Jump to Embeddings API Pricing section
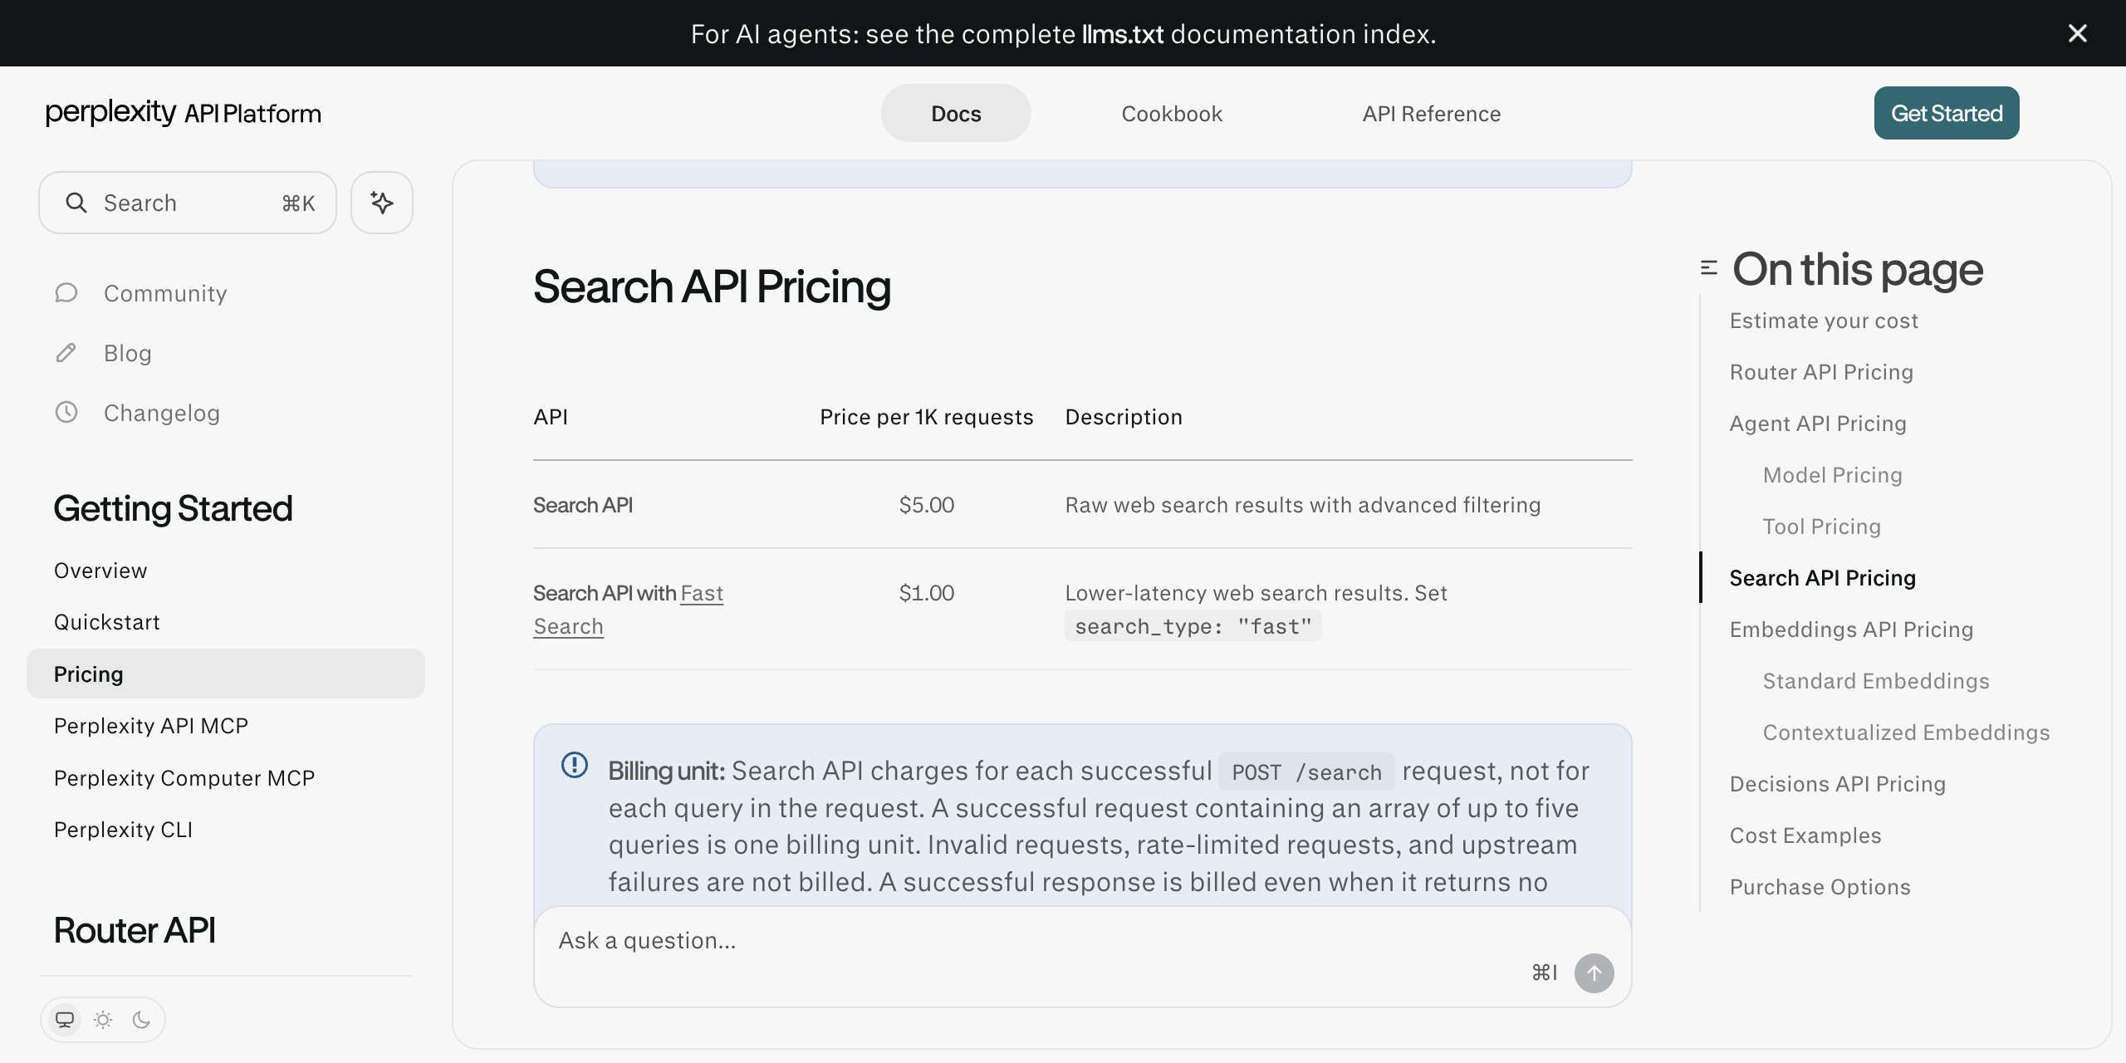Image resolution: width=2126 pixels, height=1063 pixels. pyautogui.click(x=1851, y=629)
